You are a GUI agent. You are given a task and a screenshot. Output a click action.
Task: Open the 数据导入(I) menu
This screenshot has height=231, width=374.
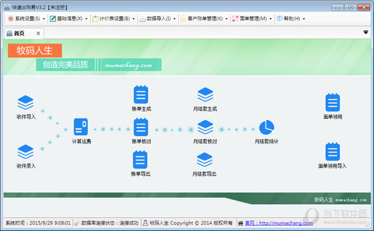click(x=158, y=19)
